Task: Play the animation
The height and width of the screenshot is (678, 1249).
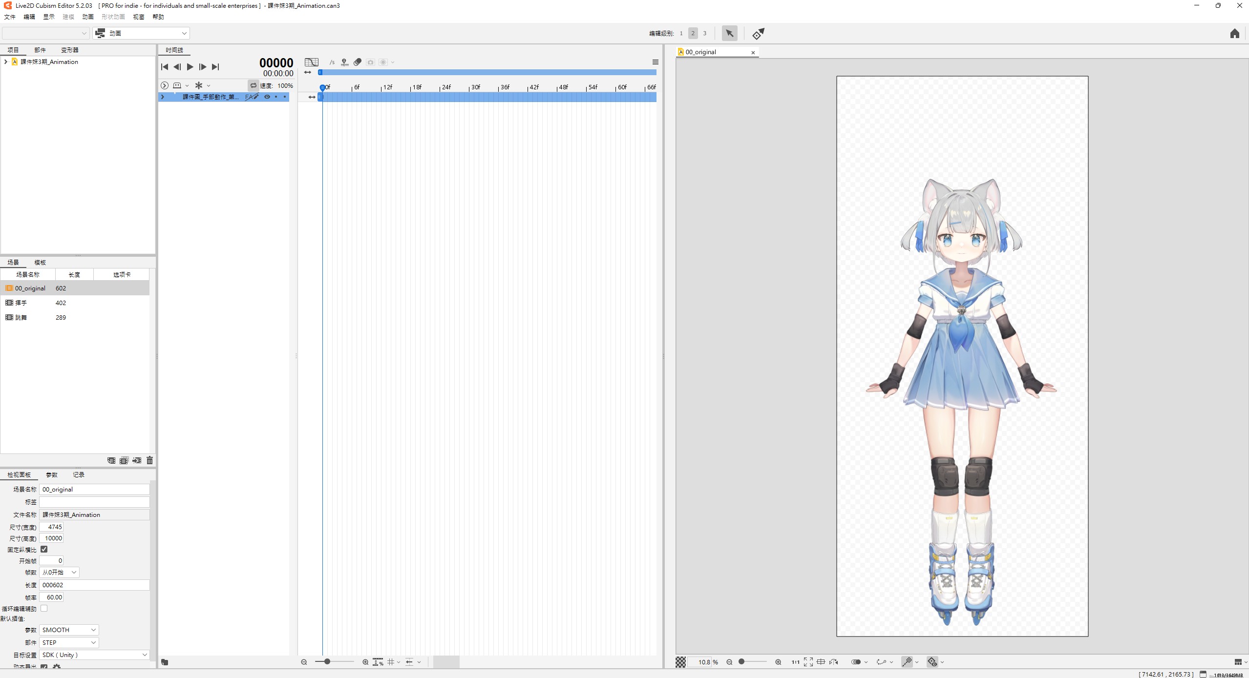Action: (190, 67)
